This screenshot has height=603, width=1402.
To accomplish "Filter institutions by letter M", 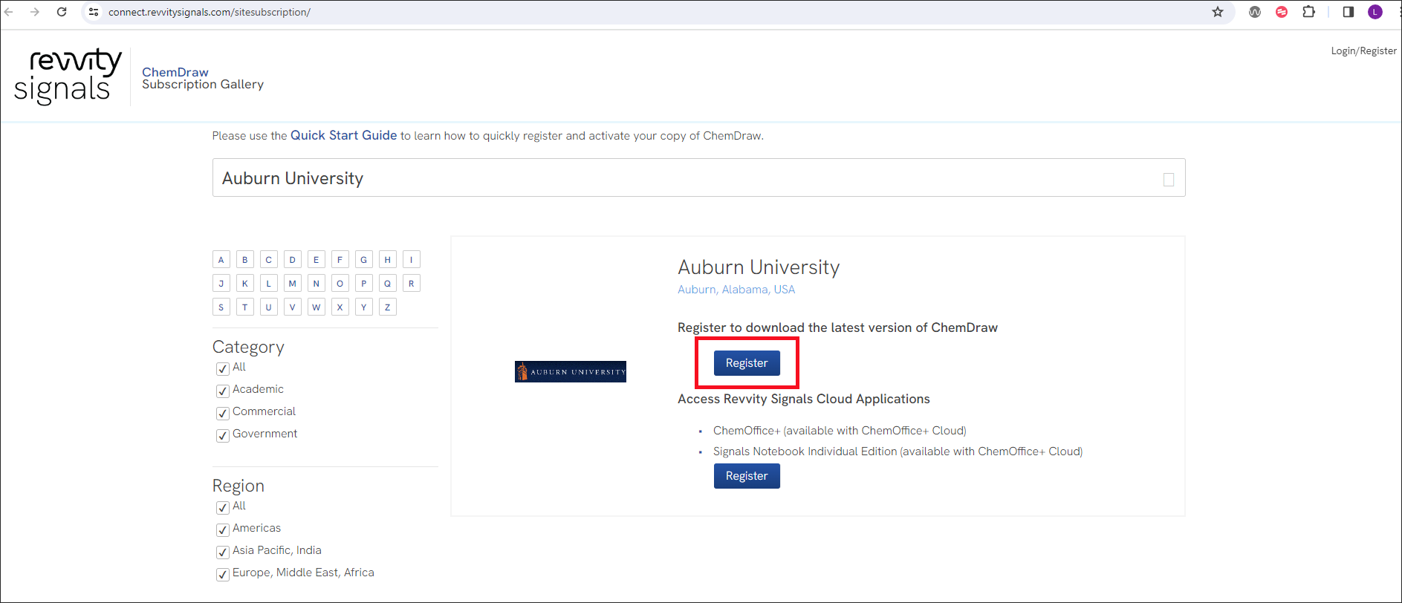I will (292, 284).
